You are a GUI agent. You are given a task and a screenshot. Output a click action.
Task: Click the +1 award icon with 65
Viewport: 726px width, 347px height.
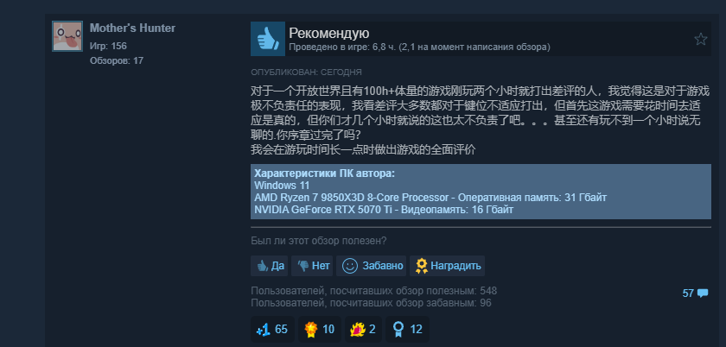[x=272, y=330]
